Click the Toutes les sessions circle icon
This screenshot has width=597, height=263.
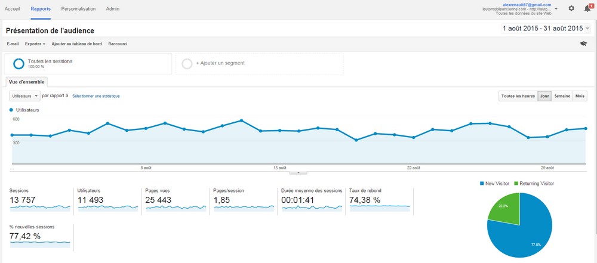point(19,63)
